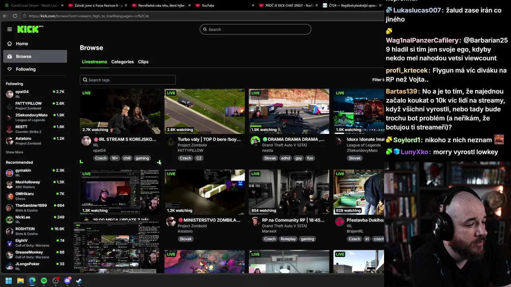511x287 pixels.
Task: Click the chill tag
Action: (127, 158)
